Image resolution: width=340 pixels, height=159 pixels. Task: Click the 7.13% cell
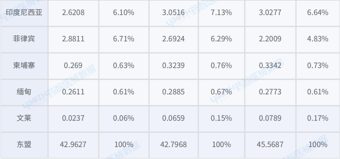pyautogui.click(x=221, y=13)
